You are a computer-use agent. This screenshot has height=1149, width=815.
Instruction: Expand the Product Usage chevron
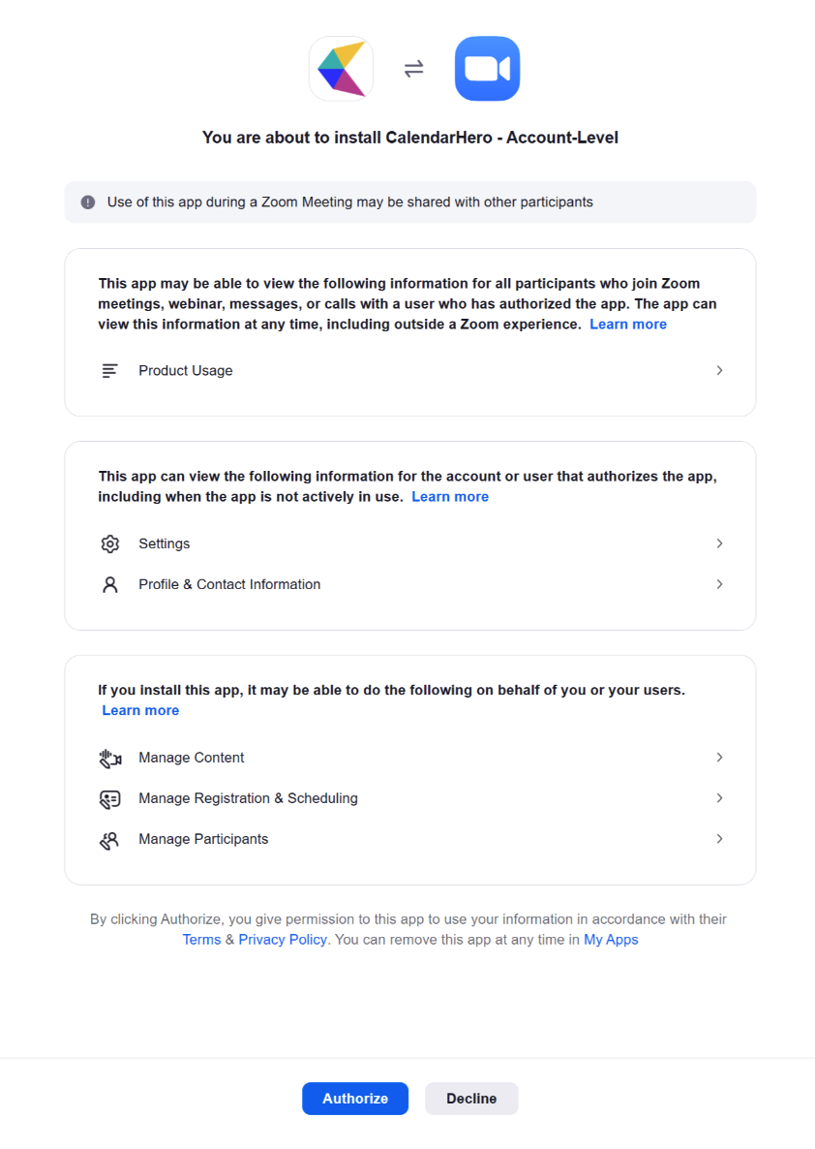pos(720,371)
